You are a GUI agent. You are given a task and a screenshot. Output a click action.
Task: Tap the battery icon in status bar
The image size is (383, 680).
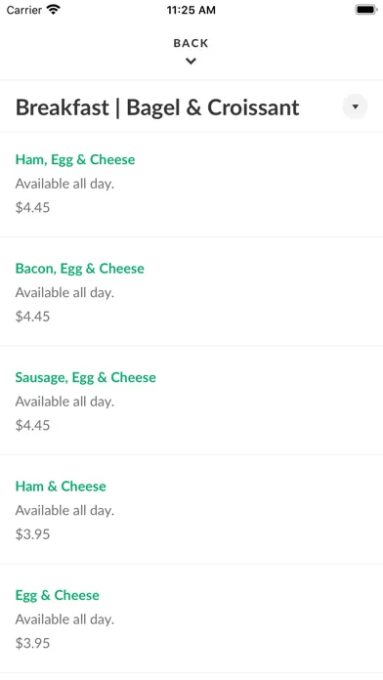pyautogui.click(x=366, y=10)
